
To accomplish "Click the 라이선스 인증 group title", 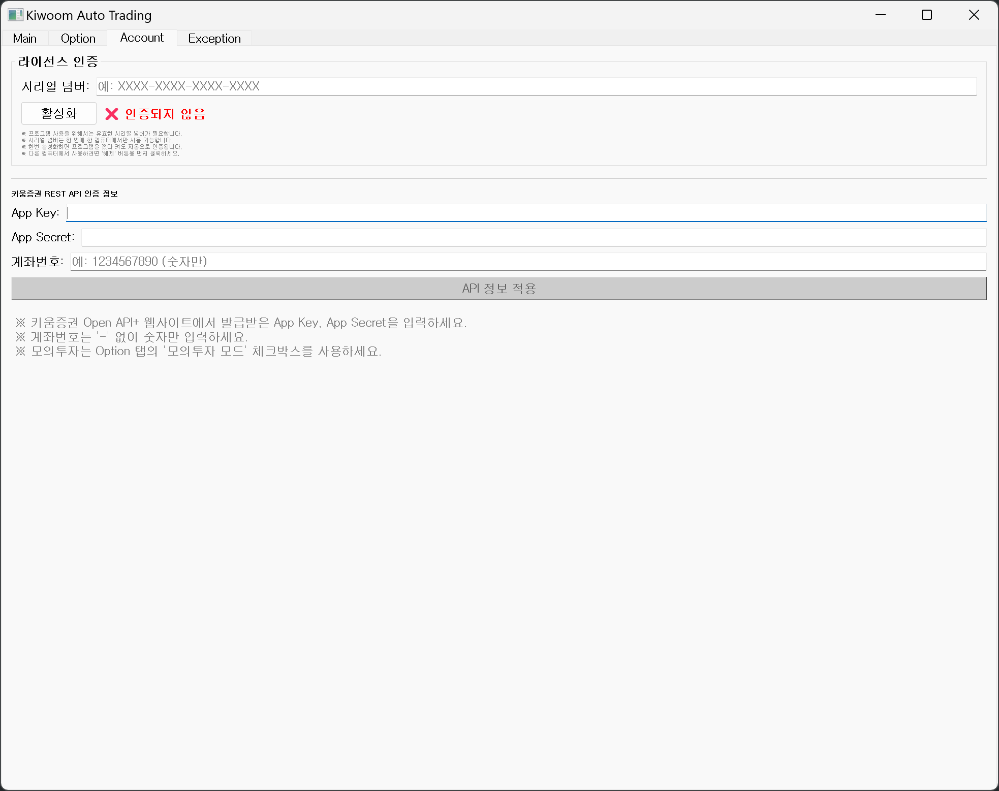I will click(58, 62).
